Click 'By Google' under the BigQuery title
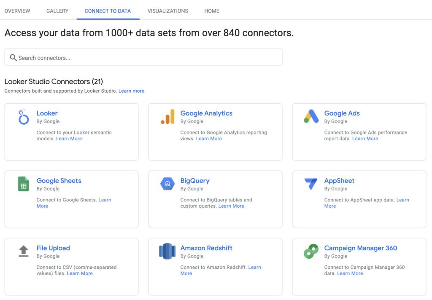The width and height of the screenshot is (432, 300). tap(192, 189)
